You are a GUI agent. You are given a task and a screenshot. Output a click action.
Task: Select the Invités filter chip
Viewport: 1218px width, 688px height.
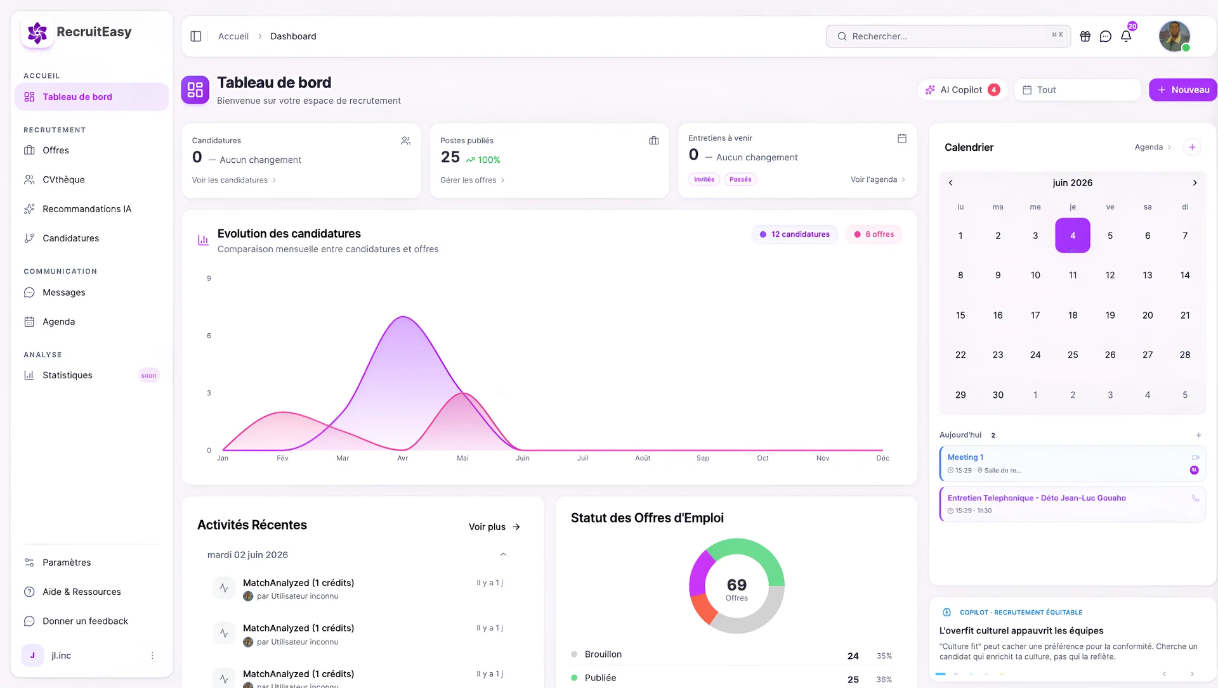point(704,179)
